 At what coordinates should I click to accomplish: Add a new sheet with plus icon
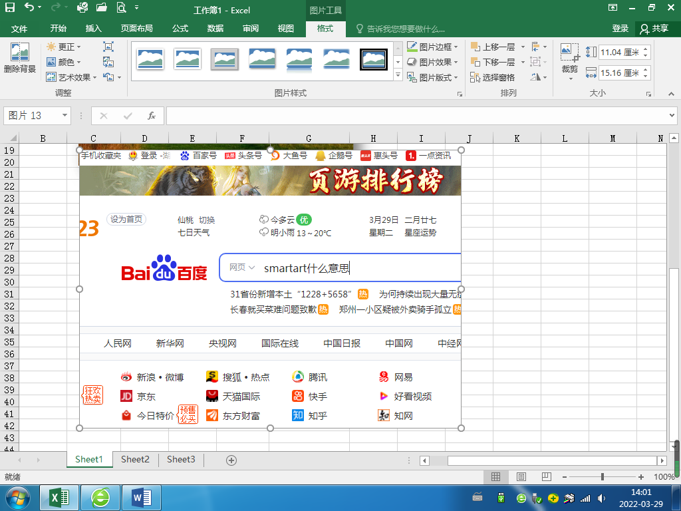(x=231, y=460)
